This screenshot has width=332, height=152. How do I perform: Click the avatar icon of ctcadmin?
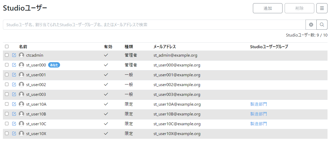(21, 55)
